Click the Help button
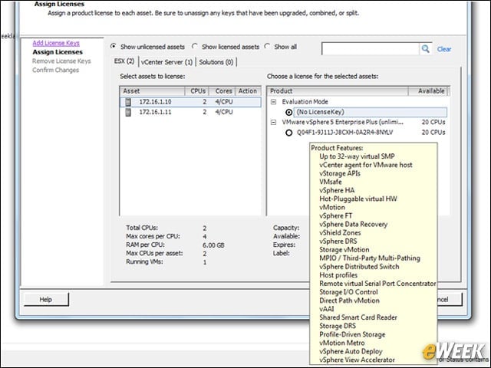The image size is (491, 368). click(x=46, y=300)
